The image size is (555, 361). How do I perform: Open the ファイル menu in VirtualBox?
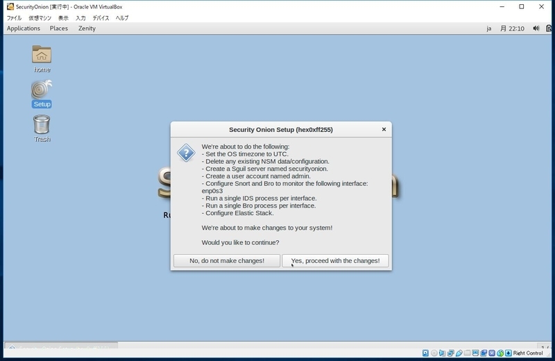(x=14, y=18)
